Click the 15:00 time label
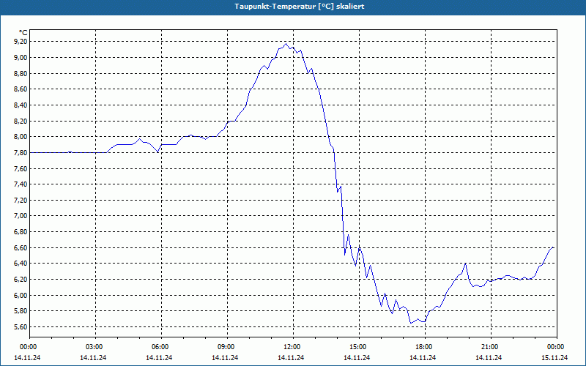Screen dimensions: 586x366 point(359,347)
